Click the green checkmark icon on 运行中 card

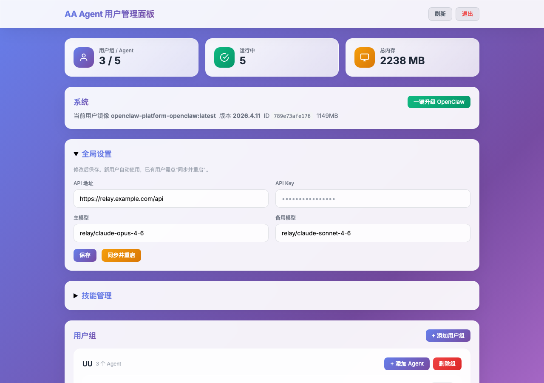click(224, 57)
